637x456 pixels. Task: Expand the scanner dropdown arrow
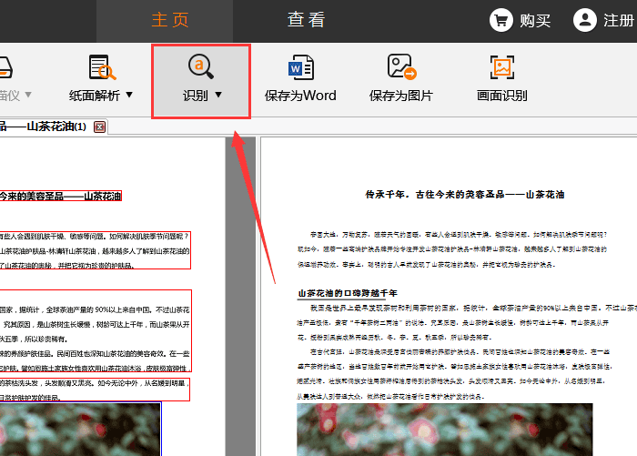[x=28, y=95]
